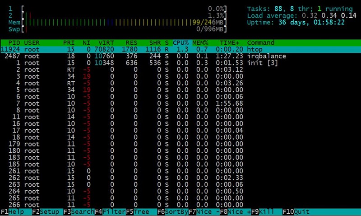The height and width of the screenshot is (216, 361).
Task: Select process row with PID 2
Action: pos(180,70)
